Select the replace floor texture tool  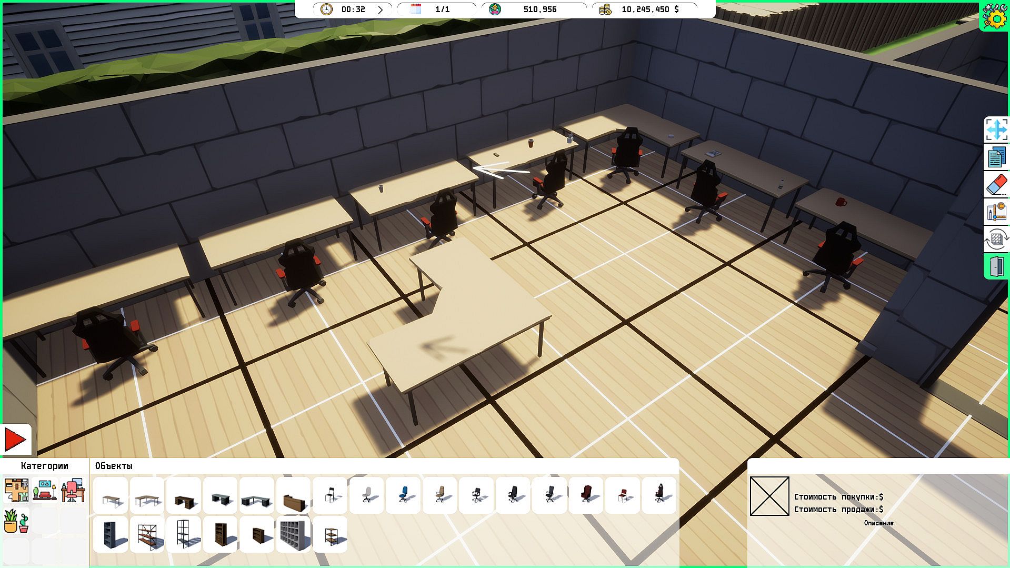click(x=996, y=240)
